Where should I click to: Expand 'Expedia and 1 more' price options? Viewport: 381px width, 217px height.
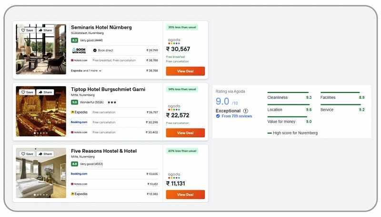point(86,71)
